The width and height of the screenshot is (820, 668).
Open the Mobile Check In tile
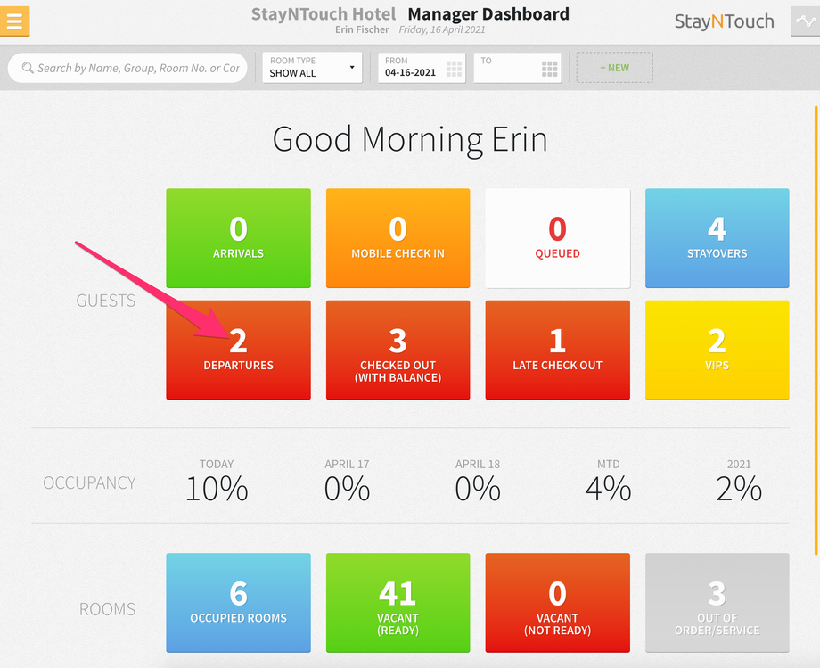[398, 238]
